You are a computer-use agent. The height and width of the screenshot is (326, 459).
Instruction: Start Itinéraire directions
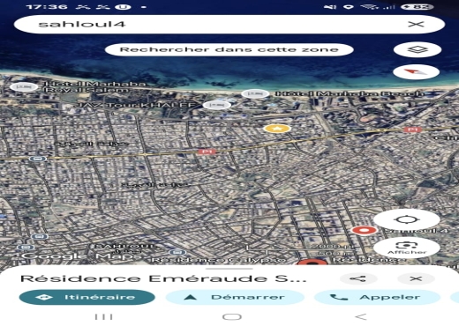point(87,297)
